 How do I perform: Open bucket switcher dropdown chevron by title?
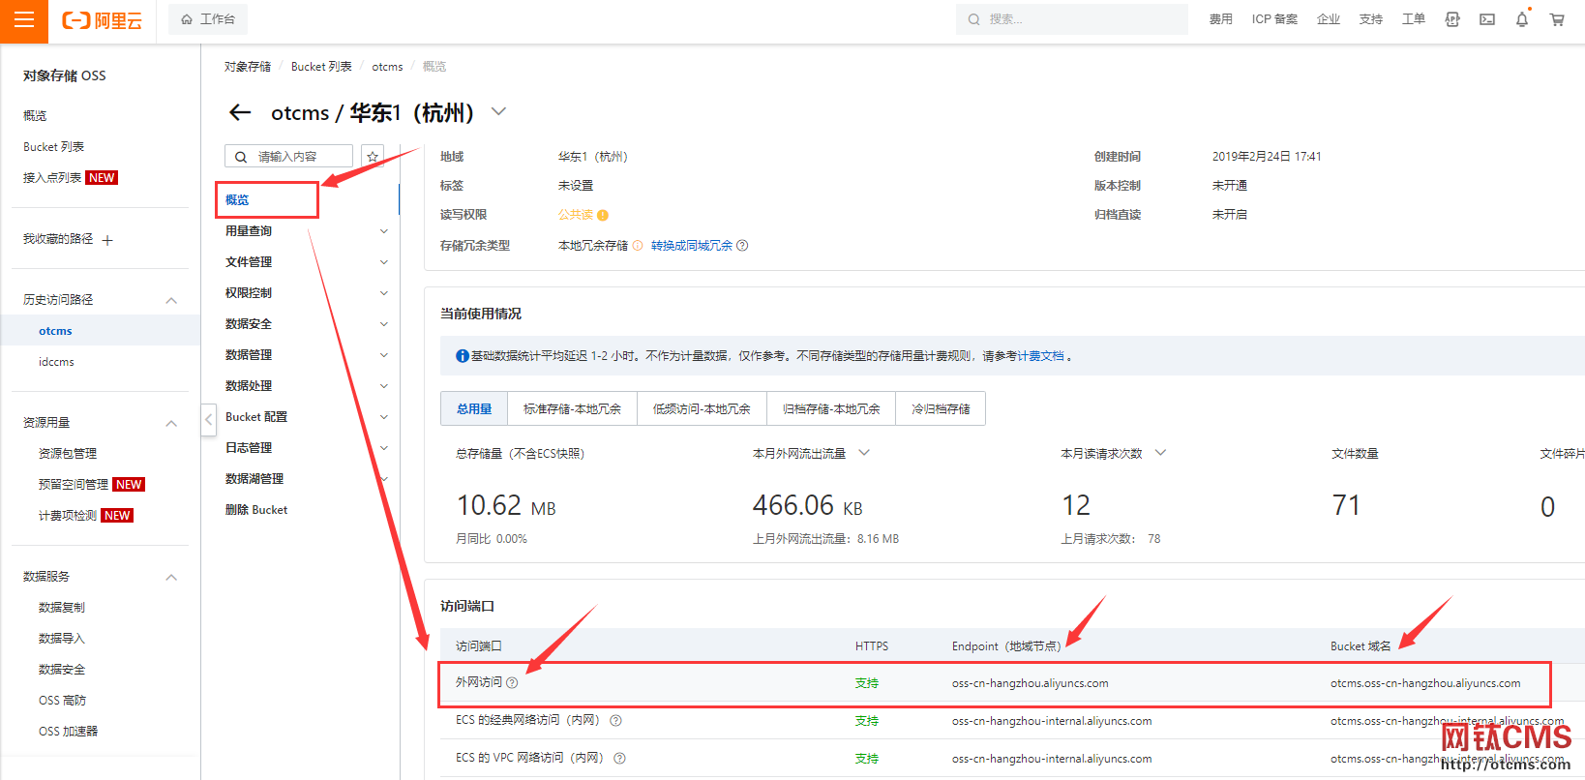coord(498,112)
